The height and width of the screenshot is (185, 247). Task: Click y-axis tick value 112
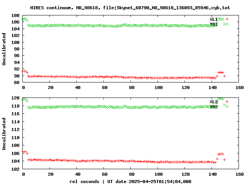click(15, 129)
